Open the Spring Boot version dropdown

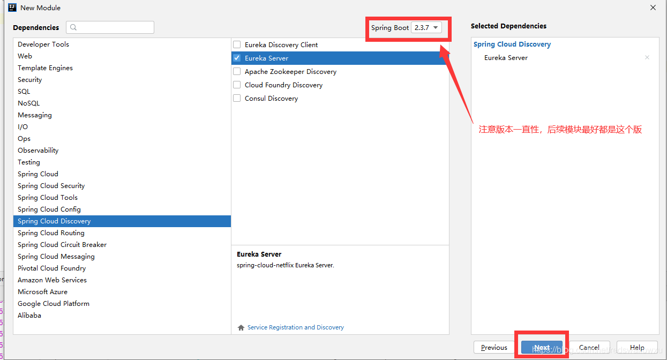(x=426, y=27)
